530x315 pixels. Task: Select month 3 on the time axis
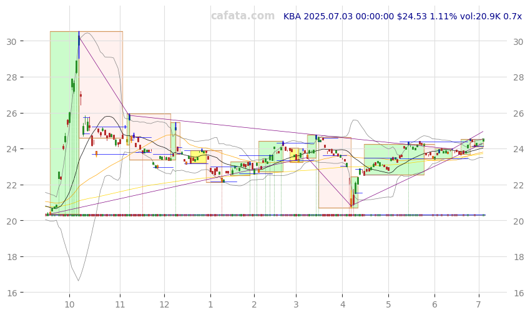click(296, 304)
